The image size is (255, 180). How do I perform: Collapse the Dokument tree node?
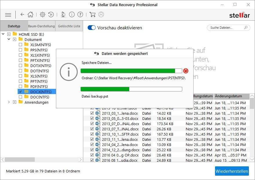tap(9, 39)
